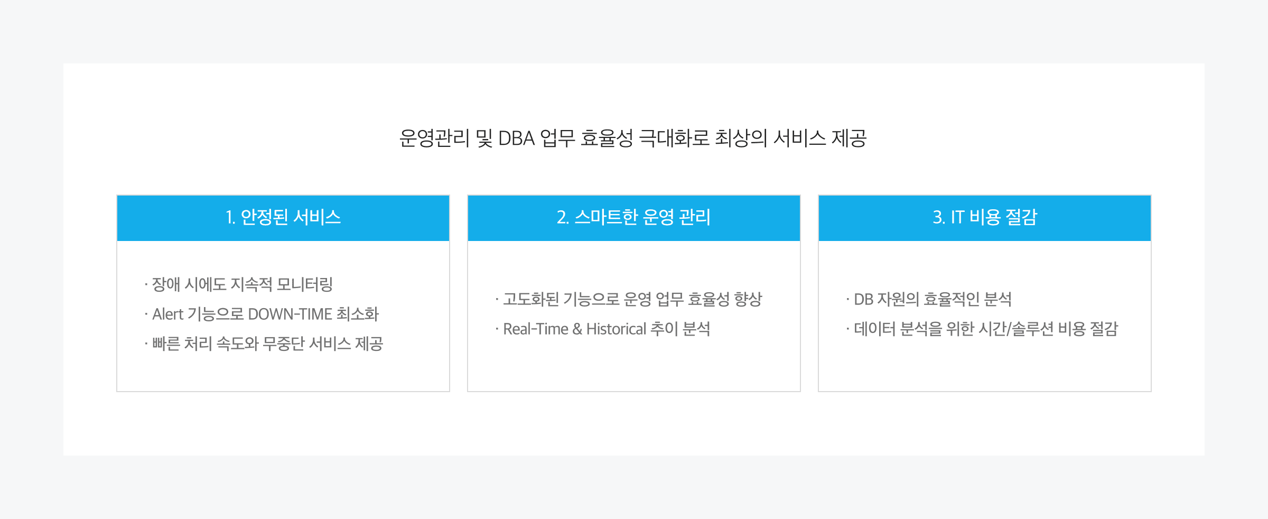Click the '1. 안정된 서비스' card header
This screenshot has width=1268, height=519.
(x=283, y=218)
